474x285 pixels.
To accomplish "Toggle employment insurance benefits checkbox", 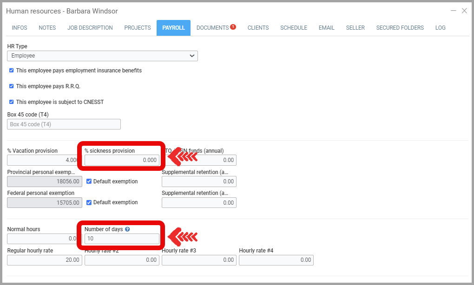I will click(x=12, y=71).
